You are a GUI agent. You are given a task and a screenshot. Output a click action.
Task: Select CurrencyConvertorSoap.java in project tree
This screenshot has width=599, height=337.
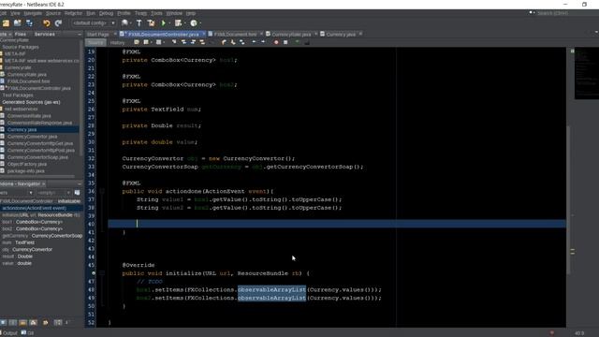click(x=37, y=157)
